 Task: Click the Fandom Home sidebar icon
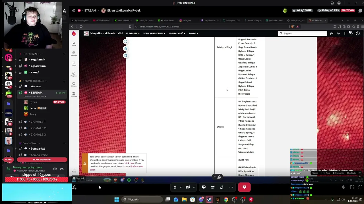tap(74, 44)
